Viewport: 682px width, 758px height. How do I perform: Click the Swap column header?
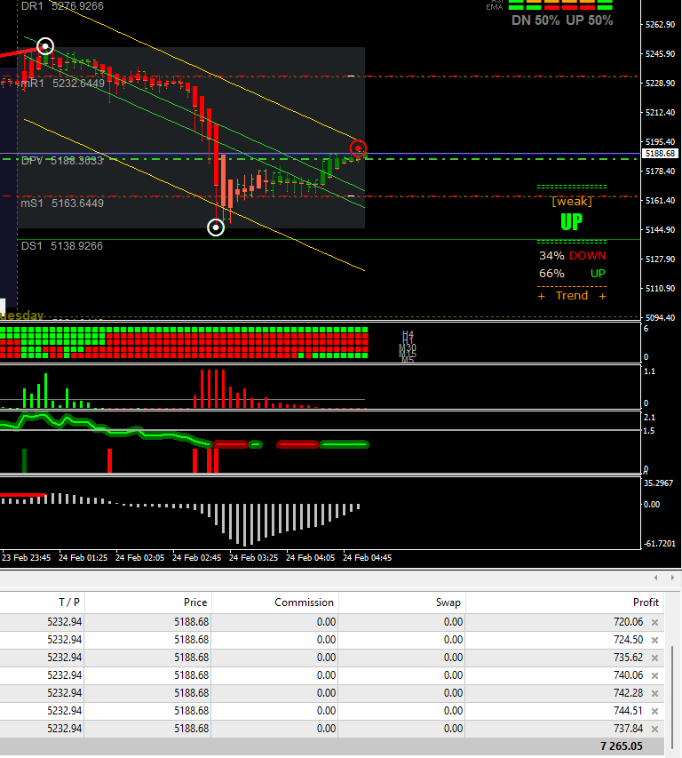[x=448, y=602]
